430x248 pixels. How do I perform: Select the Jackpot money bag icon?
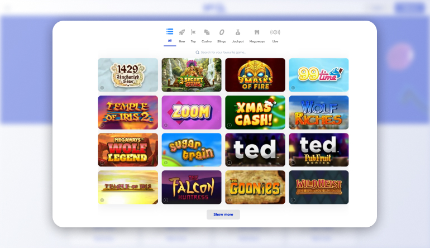238,32
